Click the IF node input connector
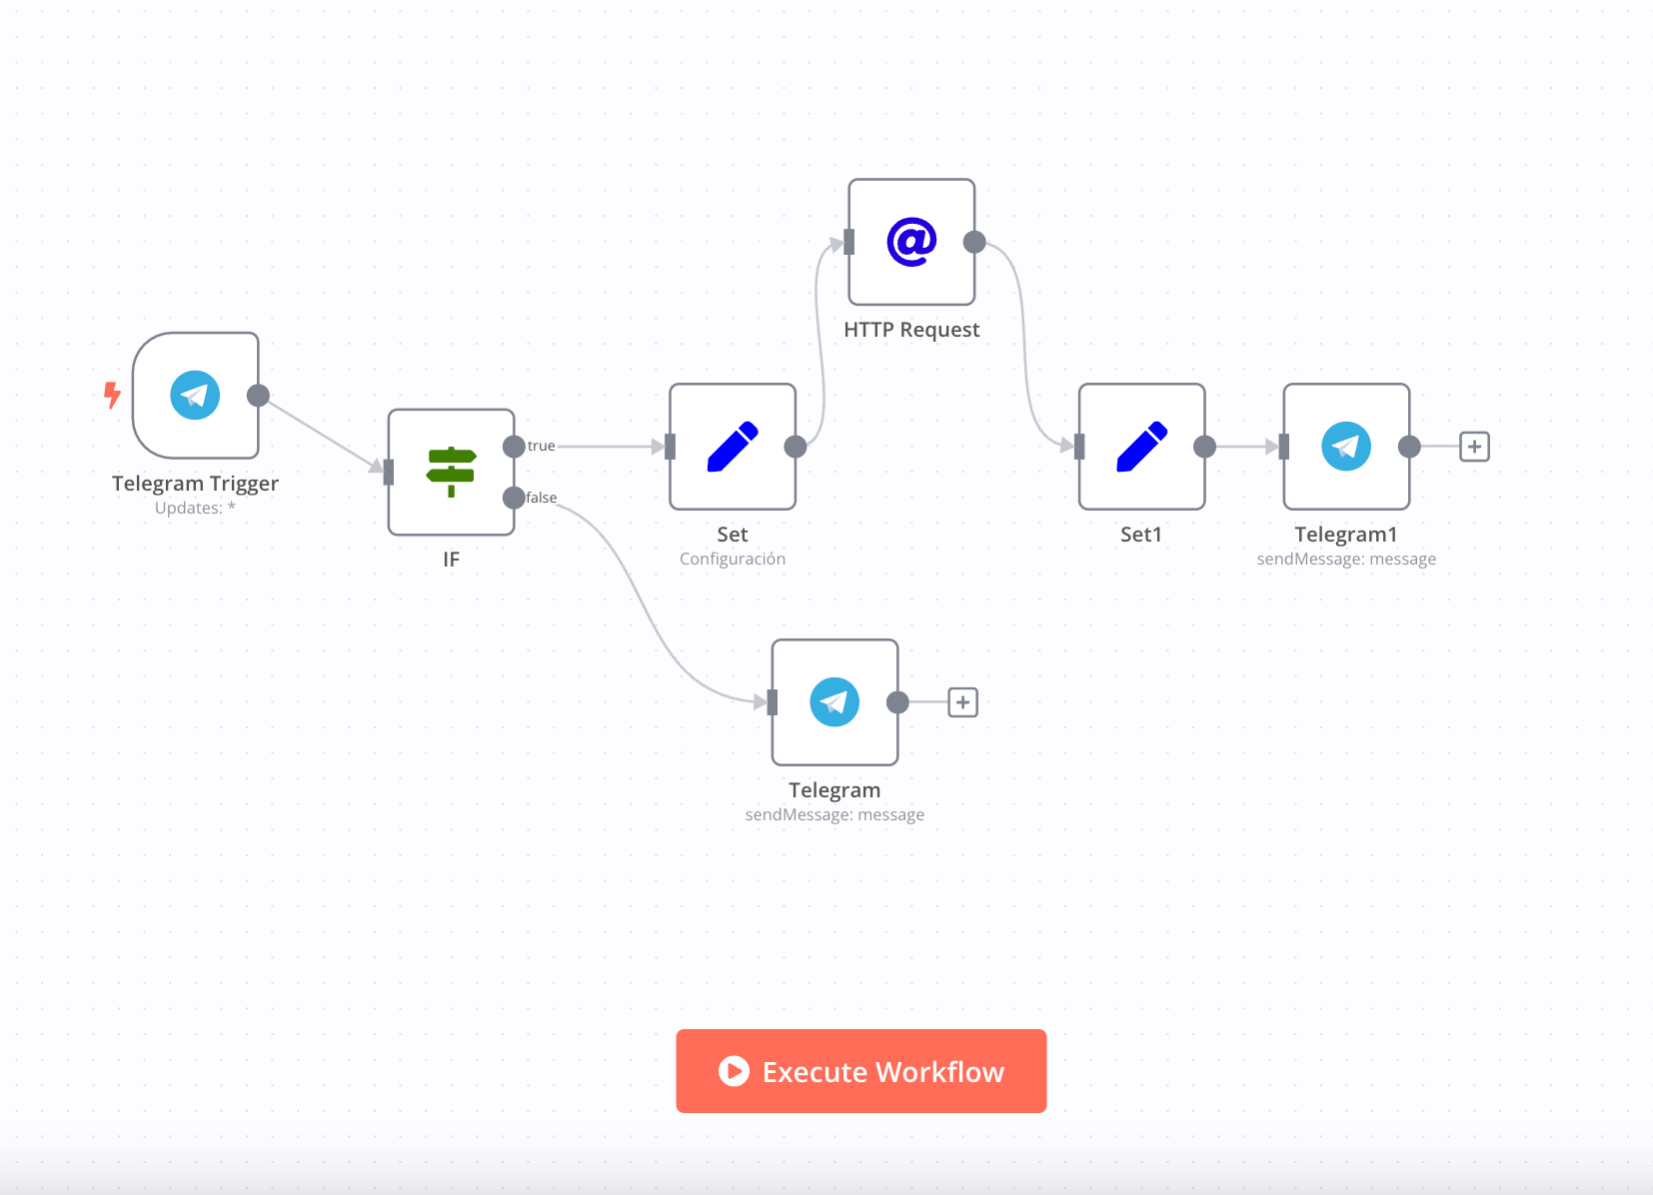This screenshot has width=1653, height=1195. point(389,472)
